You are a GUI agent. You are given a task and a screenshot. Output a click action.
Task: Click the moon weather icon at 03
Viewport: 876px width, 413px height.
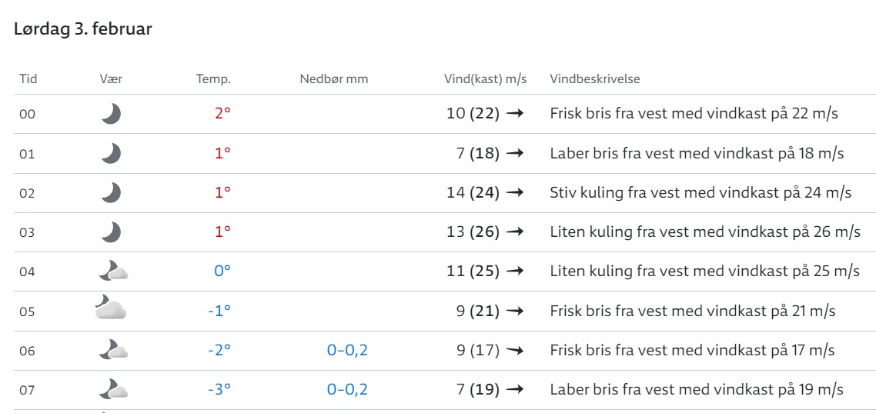click(111, 231)
